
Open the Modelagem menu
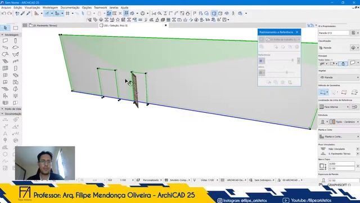[x=50, y=7]
